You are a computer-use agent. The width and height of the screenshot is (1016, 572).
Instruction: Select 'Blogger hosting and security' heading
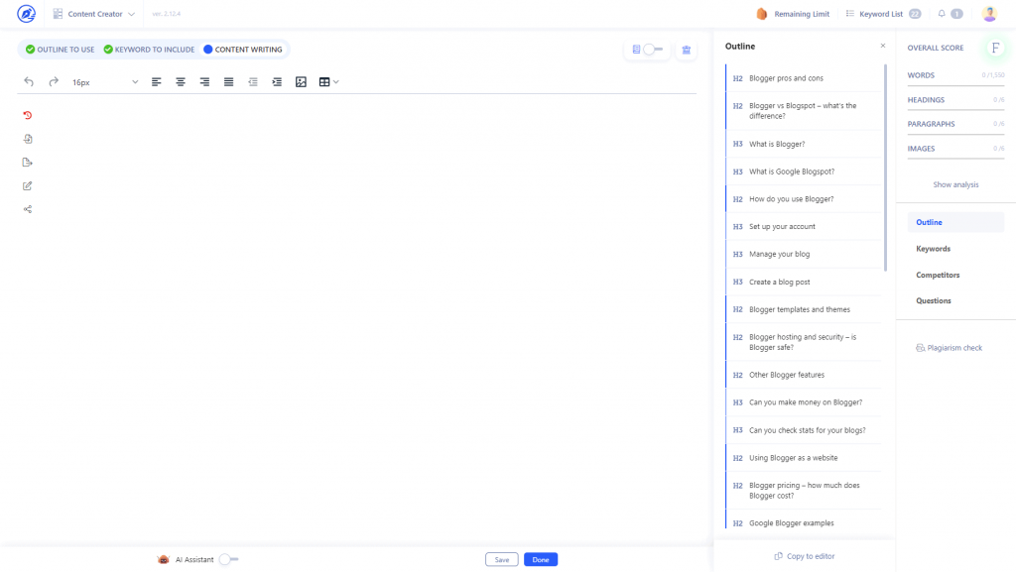(804, 342)
